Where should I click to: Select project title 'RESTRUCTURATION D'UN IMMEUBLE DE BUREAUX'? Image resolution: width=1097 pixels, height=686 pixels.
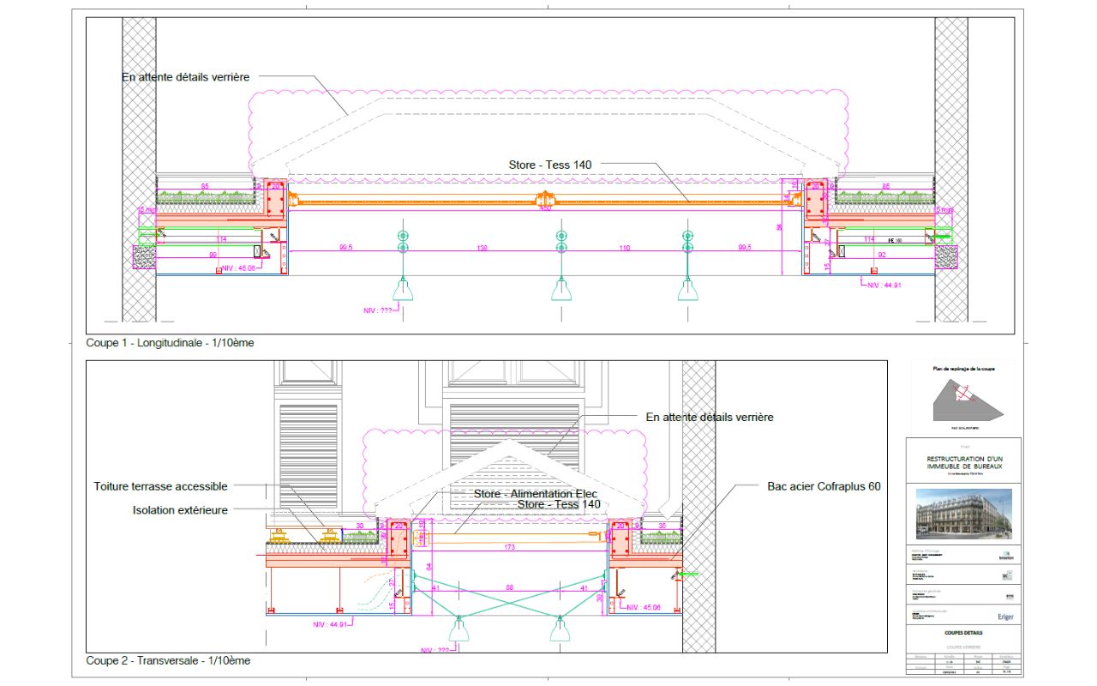pyautogui.click(x=965, y=464)
